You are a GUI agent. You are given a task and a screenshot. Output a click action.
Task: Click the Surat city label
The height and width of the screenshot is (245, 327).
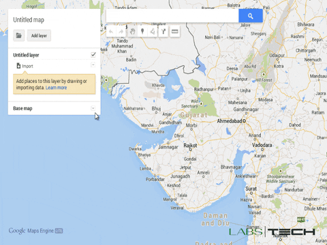click(251, 189)
